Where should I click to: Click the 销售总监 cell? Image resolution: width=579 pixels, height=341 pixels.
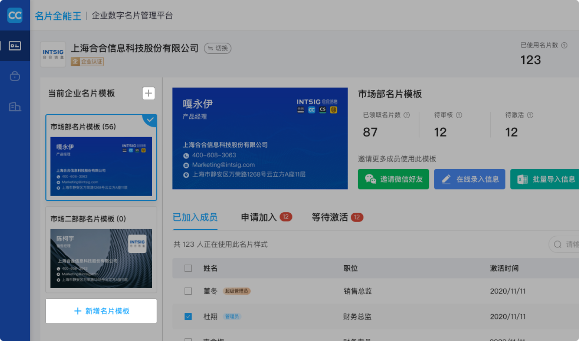coord(358,291)
